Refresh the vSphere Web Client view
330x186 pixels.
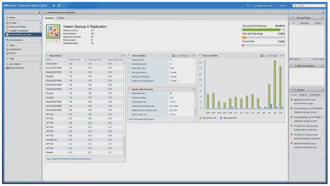(x=248, y=6)
